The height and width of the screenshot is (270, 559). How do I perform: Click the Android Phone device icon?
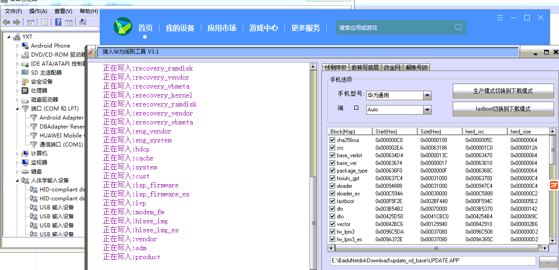25,45
